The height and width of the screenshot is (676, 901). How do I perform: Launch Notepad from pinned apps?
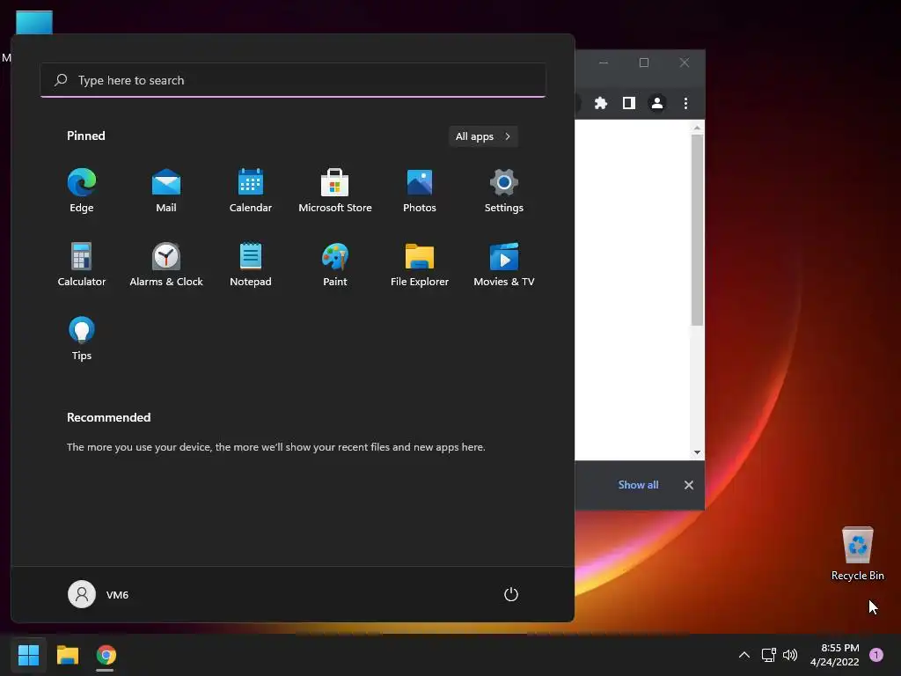251,264
